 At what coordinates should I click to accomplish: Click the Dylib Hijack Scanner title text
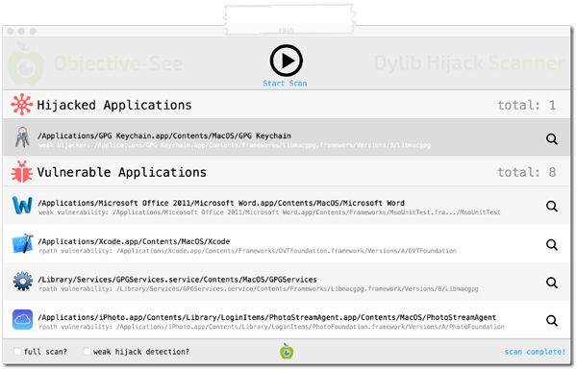(469, 63)
